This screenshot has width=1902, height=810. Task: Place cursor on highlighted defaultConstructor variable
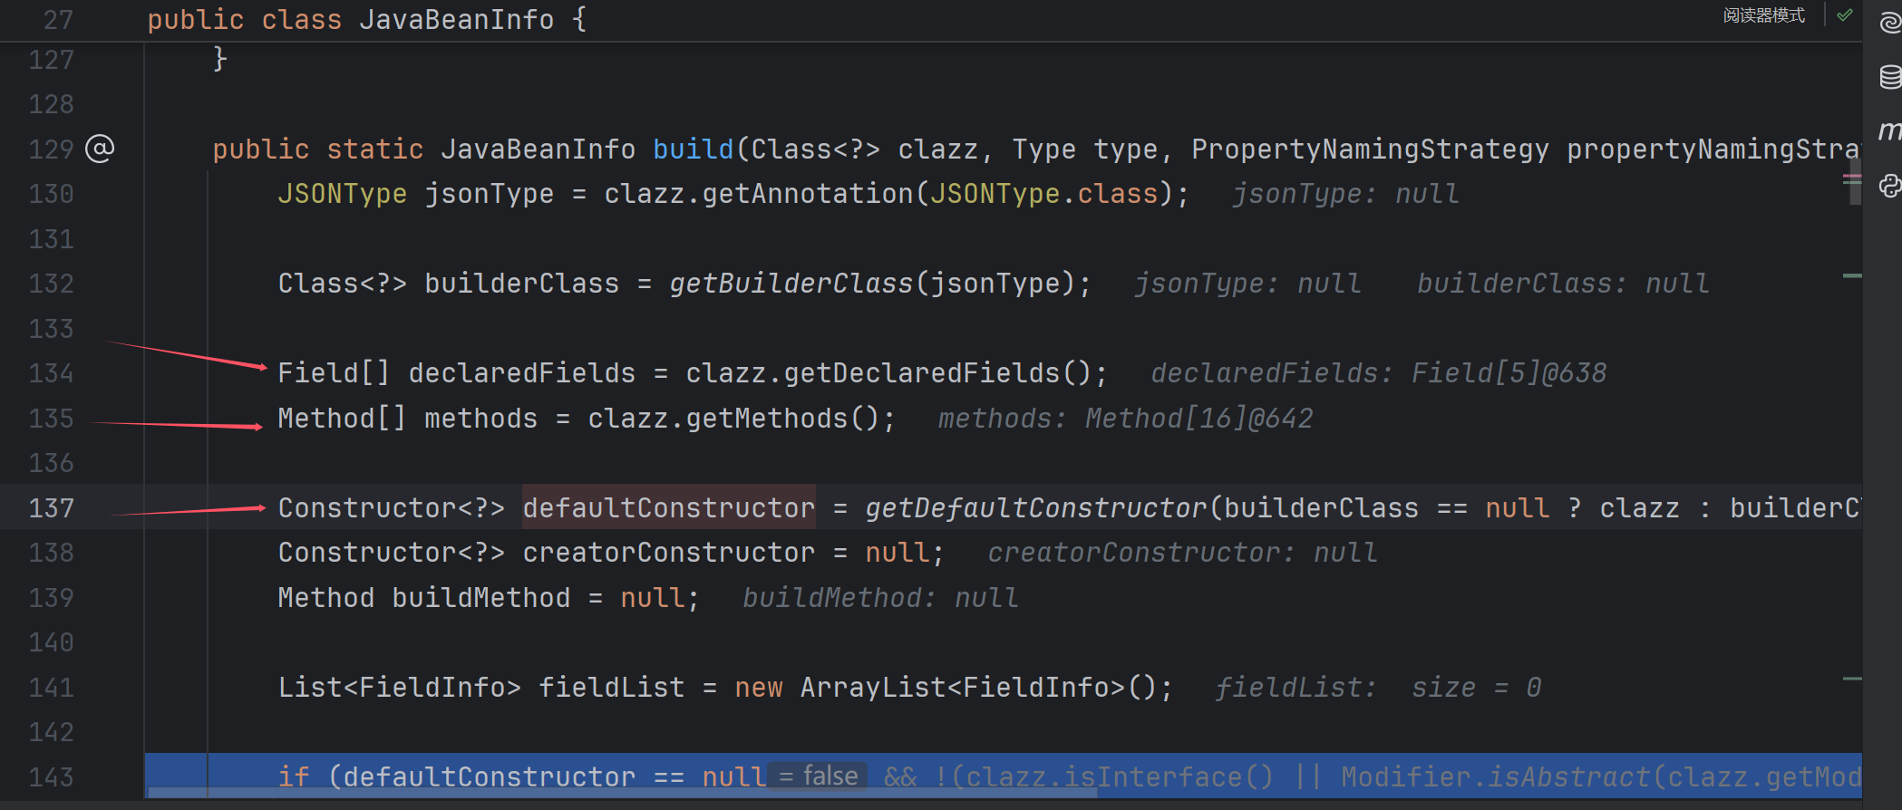668,508
